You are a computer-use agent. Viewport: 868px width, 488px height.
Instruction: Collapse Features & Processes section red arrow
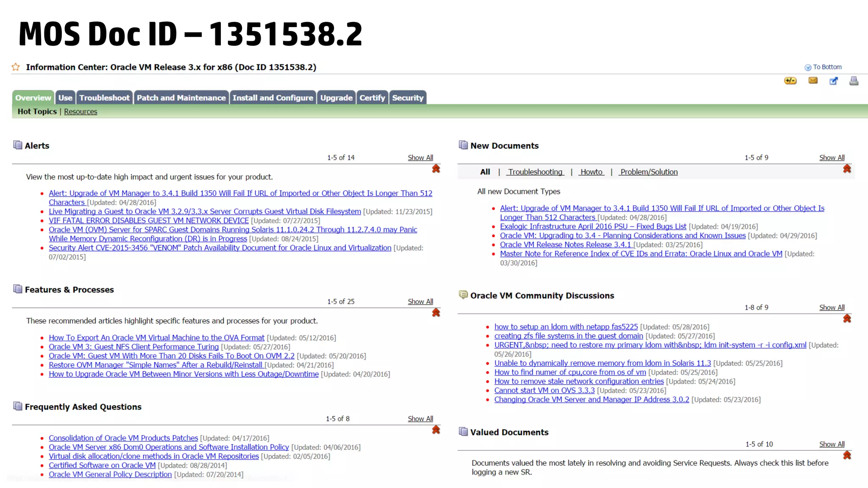click(x=436, y=313)
